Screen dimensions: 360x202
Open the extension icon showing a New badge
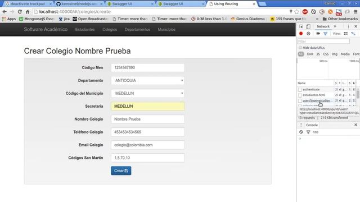pyautogui.click(x=339, y=12)
